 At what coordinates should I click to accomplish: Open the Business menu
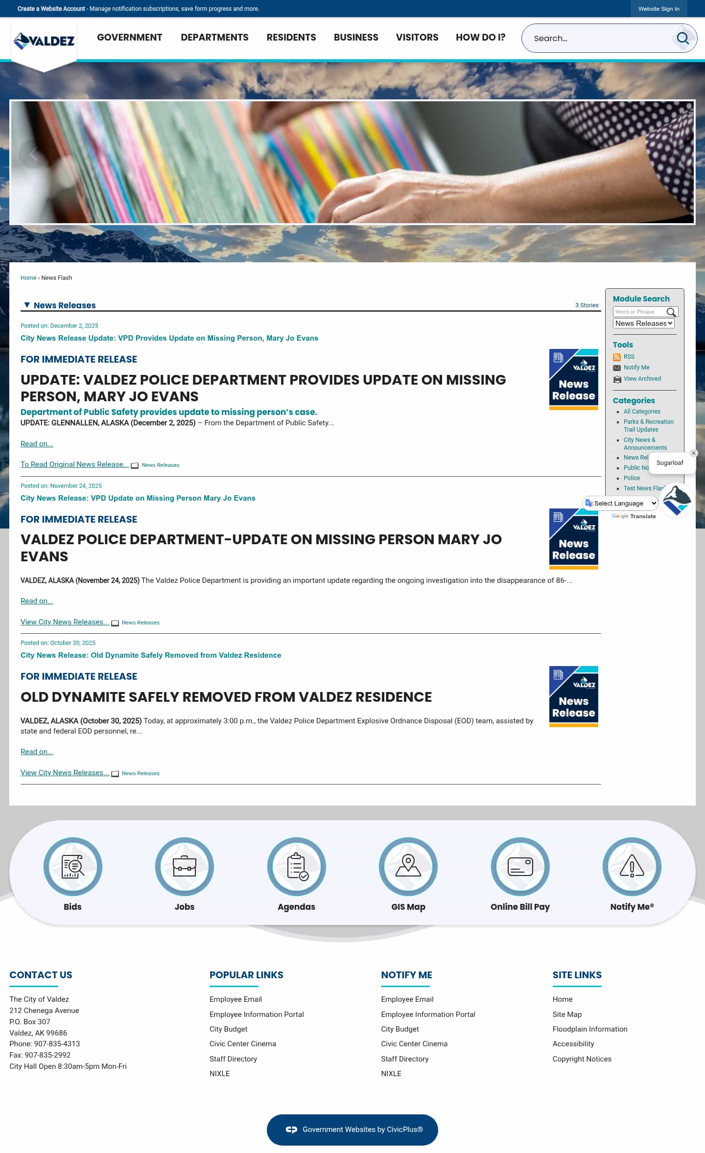[x=356, y=37]
